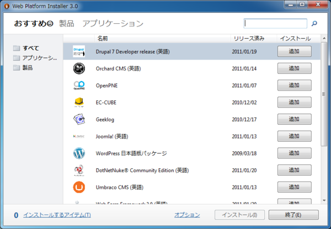Click the Orchard CMS round icon

79,68
